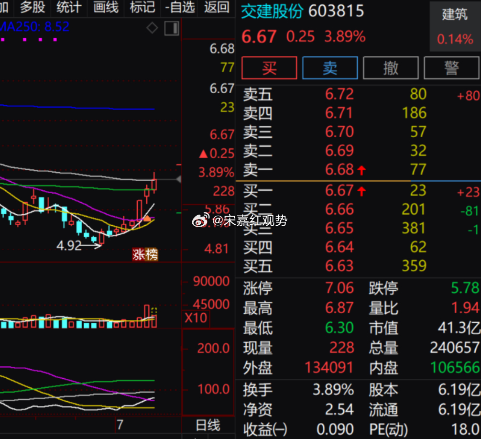This screenshot has width=481, height=439.
Task: Select the 卖四 6.71 order row
Action: (358, 113)
